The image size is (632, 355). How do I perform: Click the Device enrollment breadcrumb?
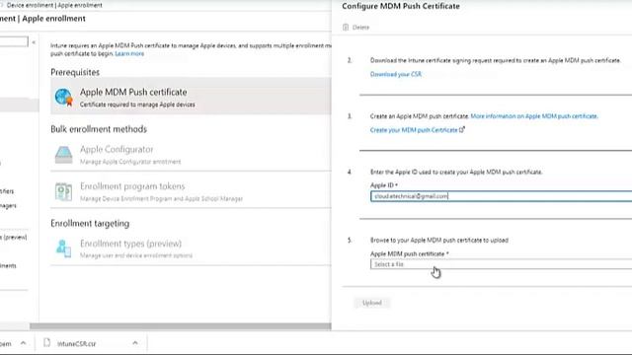click(30, 5)
